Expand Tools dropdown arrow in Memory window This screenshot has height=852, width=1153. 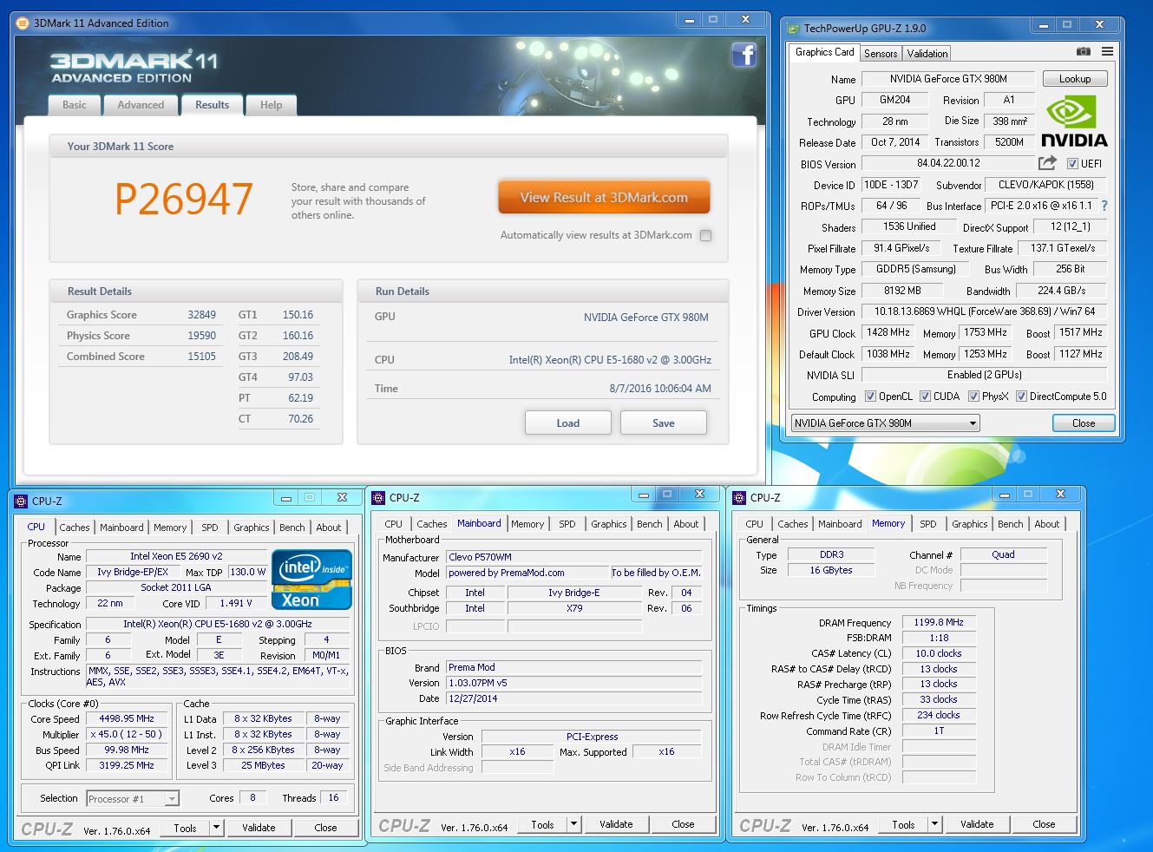pos(935,824)
